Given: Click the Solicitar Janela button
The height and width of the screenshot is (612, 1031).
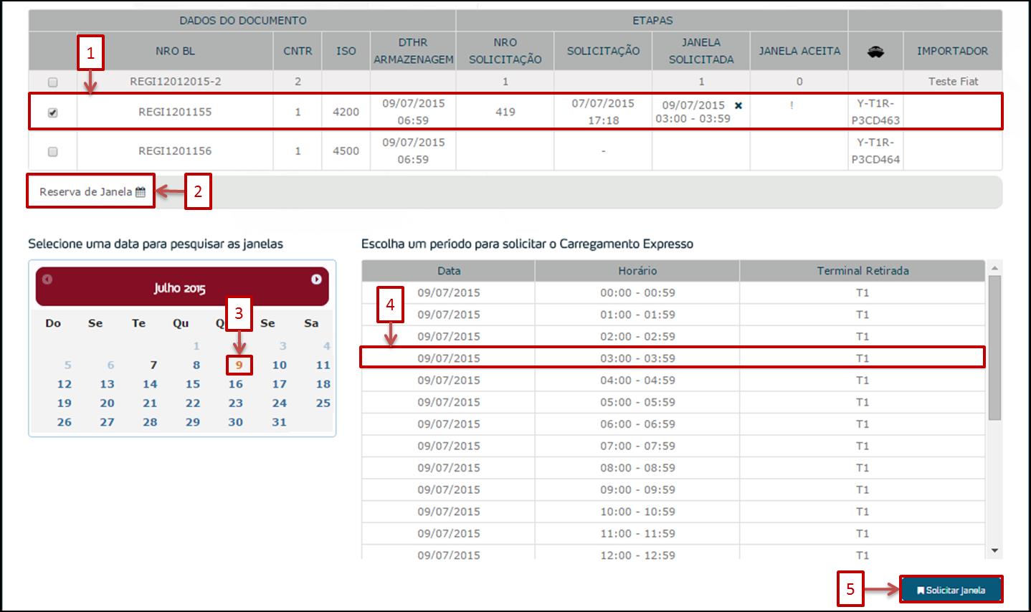Looking at the screenshot, I should click(951, 591).
